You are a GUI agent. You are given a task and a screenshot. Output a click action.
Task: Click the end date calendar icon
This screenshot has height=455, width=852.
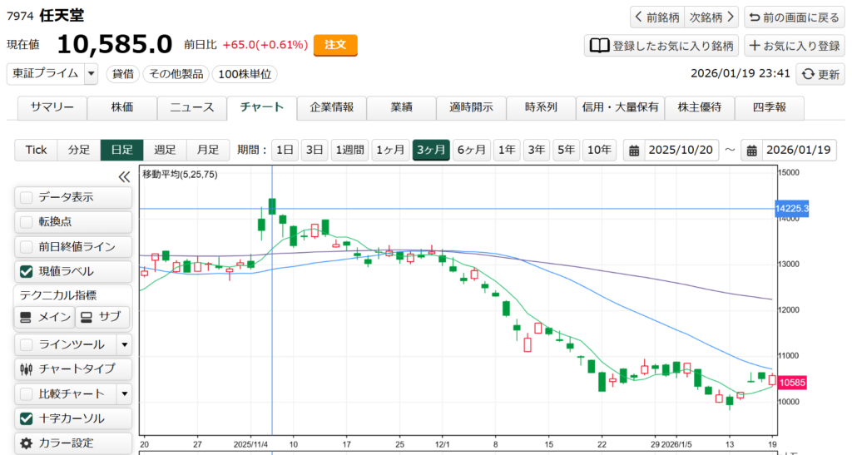[x=751, y=151]
